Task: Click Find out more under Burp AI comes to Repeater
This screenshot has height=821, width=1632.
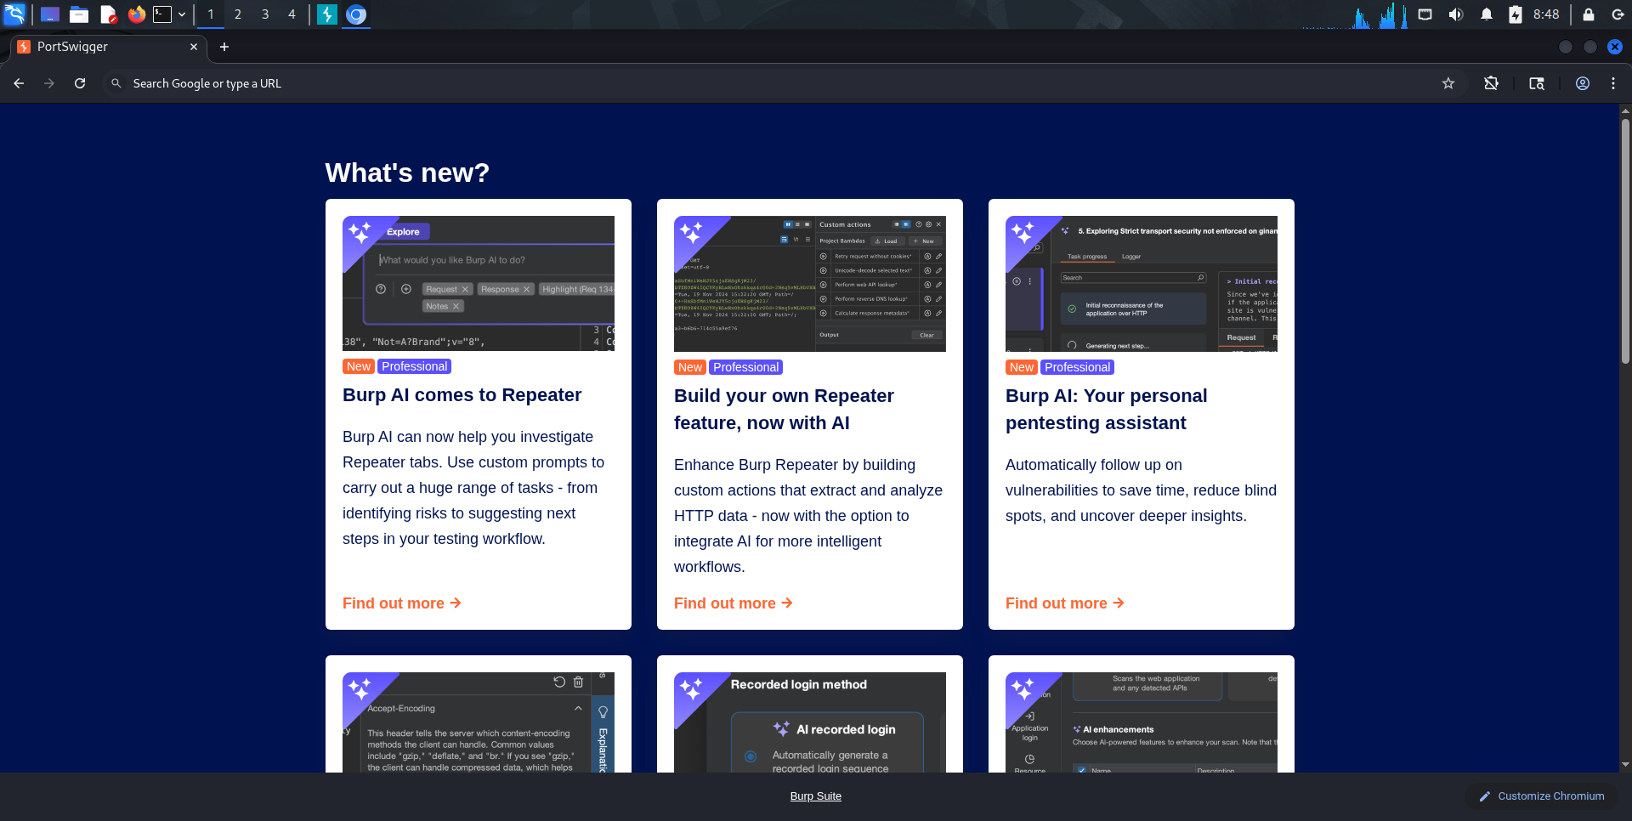Action: click(402, 603)
